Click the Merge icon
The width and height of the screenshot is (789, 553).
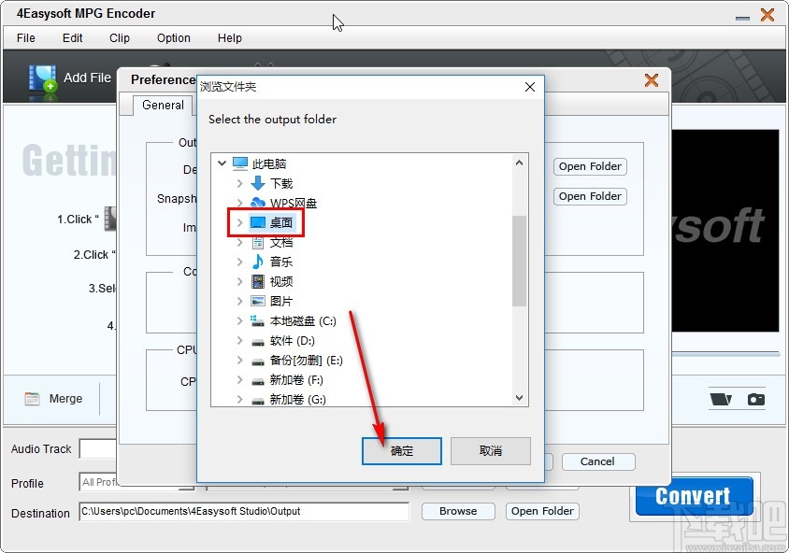point(32,399)
